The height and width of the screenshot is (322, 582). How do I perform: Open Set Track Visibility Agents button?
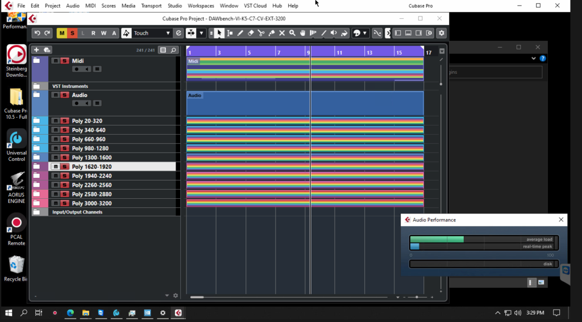163,50
